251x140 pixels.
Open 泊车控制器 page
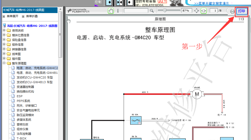tap(24, 134)
